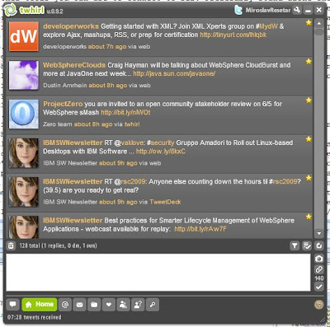Open the bit.ly link in ProjectZero tweet
330x327 pixels.
coord(125,112)
